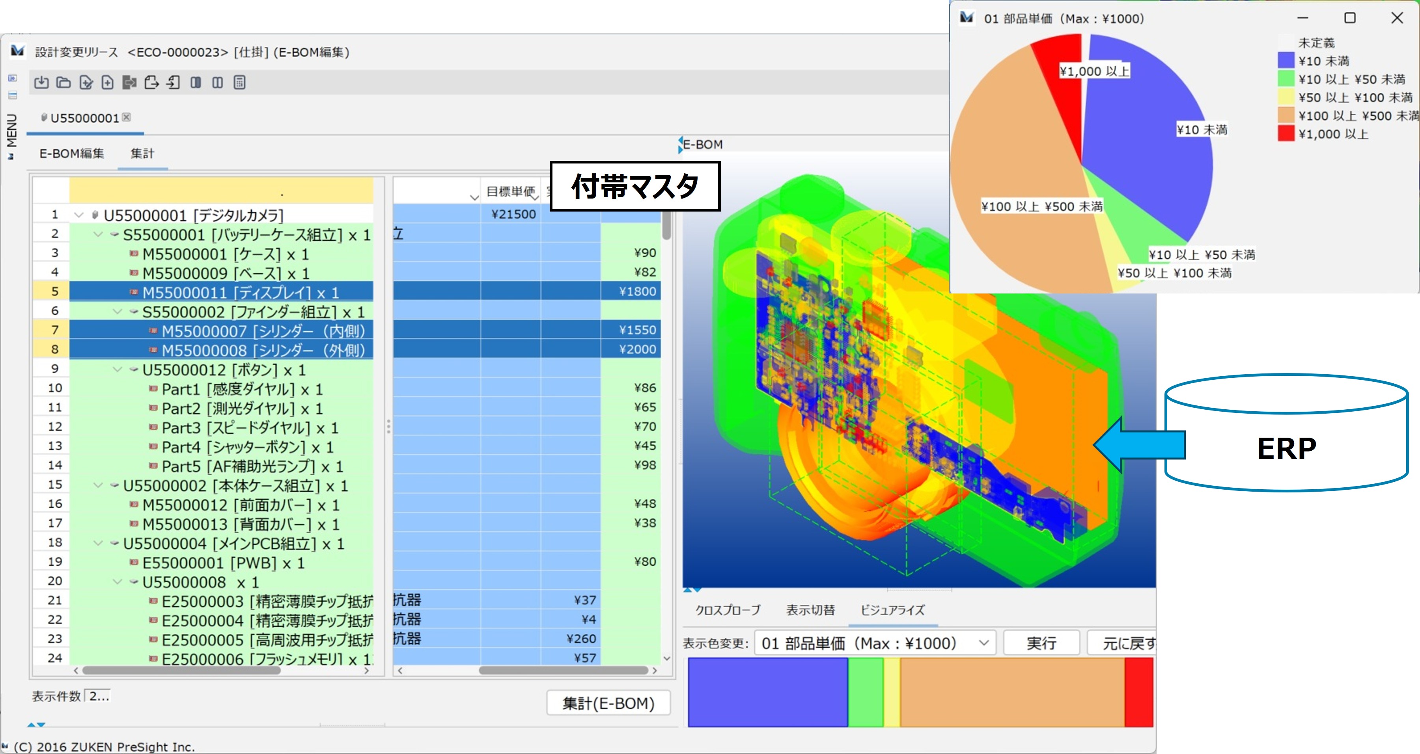The image size is (1420, 754).
Task: Click the top blue sidebar icon above MENU
Action: [13, 78]
